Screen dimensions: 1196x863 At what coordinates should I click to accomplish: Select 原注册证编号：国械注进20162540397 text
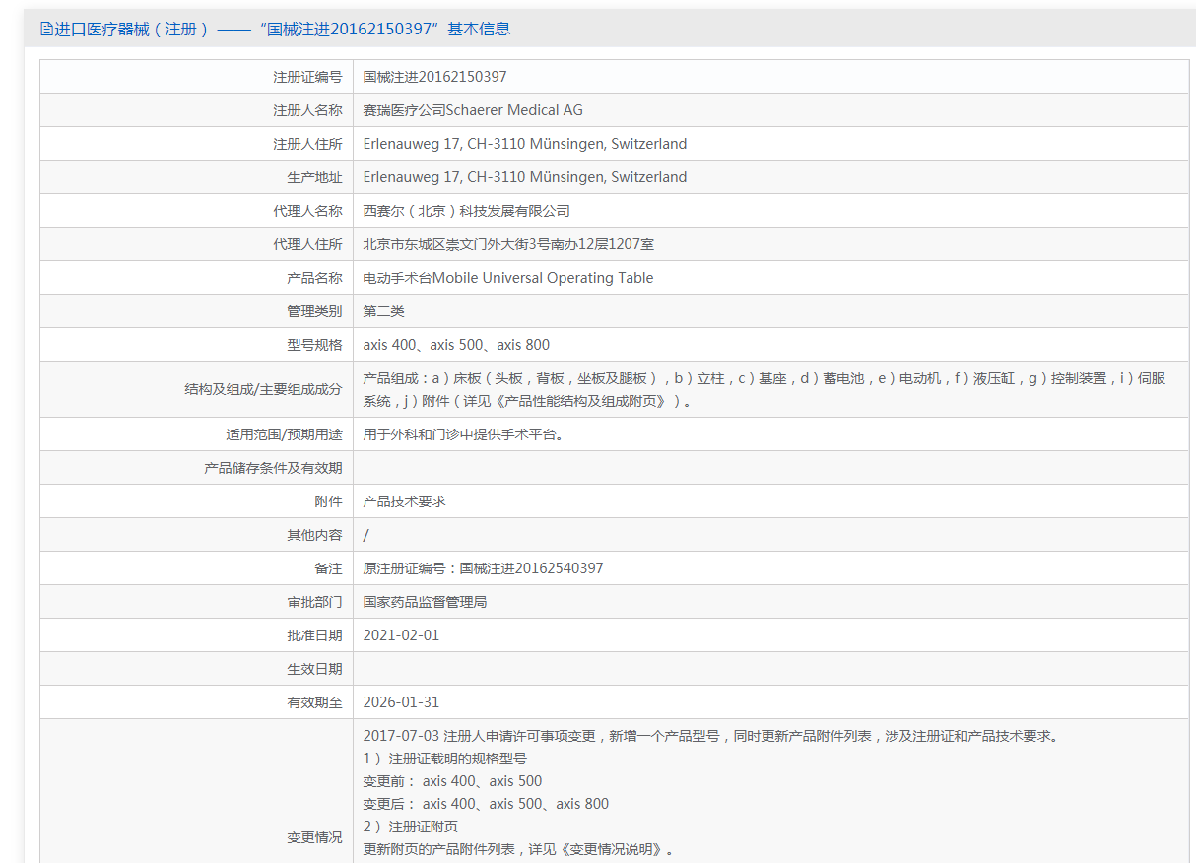(x=483, y=568)
